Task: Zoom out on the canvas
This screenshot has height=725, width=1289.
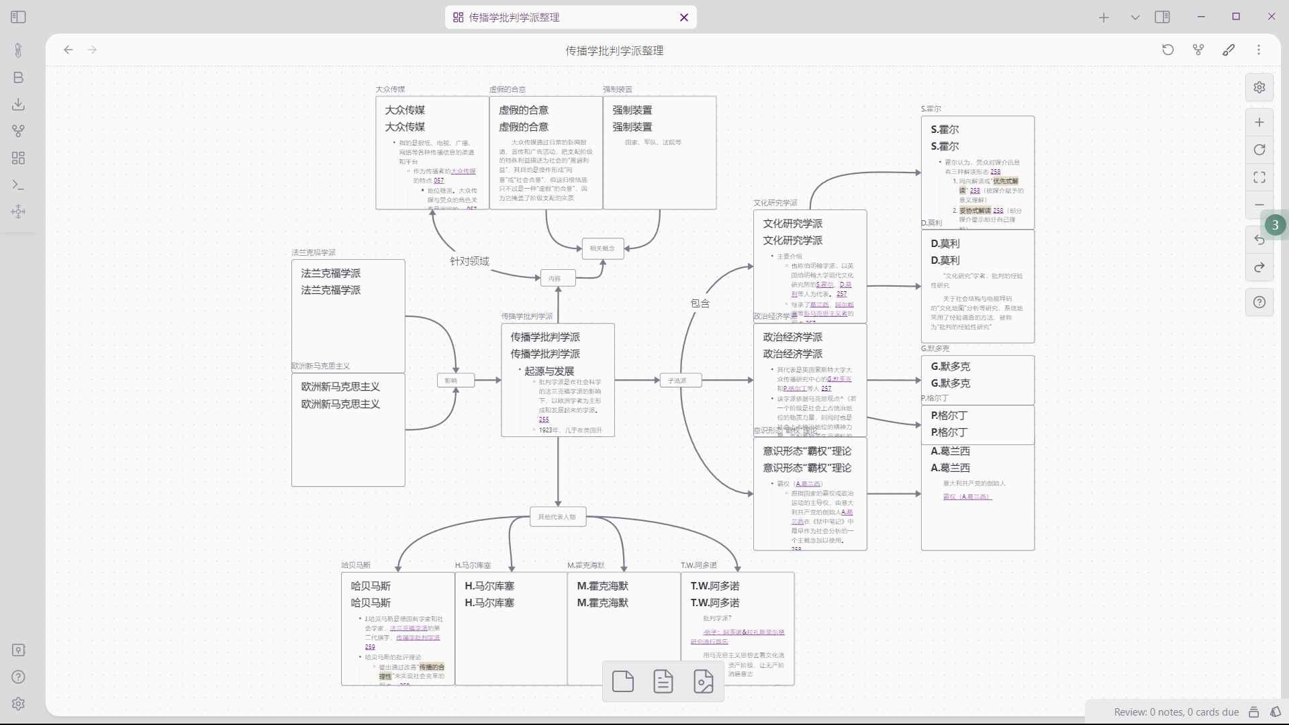Action: pos(1259,205)
